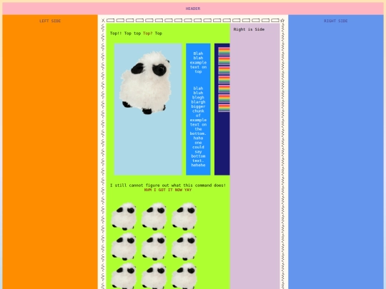Click the middle sheep in the top row

pyautogui.click(x=154, y=216)
